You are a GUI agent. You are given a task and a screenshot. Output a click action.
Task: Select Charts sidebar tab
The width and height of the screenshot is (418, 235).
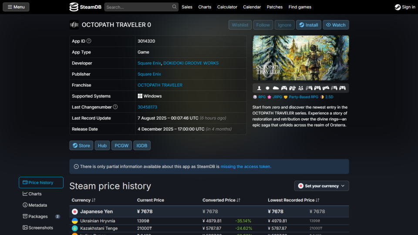(x=41, y=194)
